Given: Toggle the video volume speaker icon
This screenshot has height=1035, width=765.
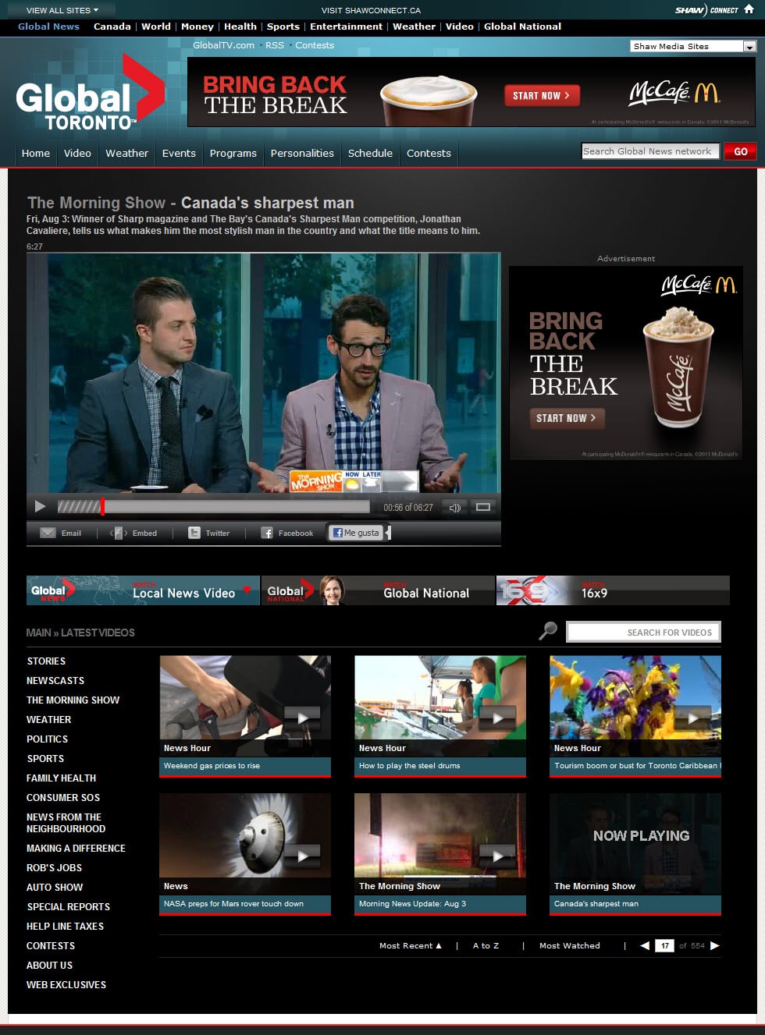Looking at the screenshot, I should tap(454, 508).
